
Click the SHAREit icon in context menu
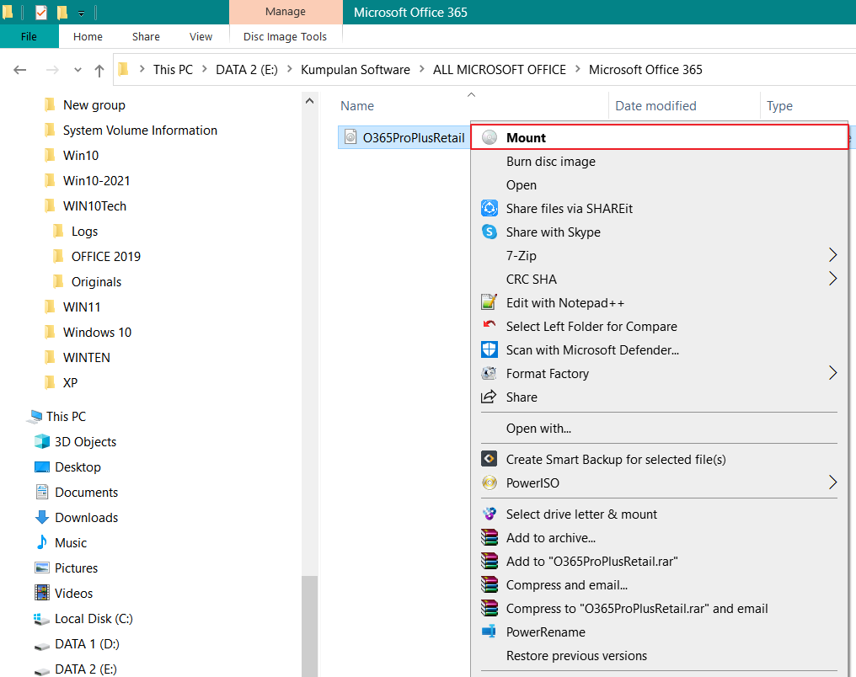490,208
